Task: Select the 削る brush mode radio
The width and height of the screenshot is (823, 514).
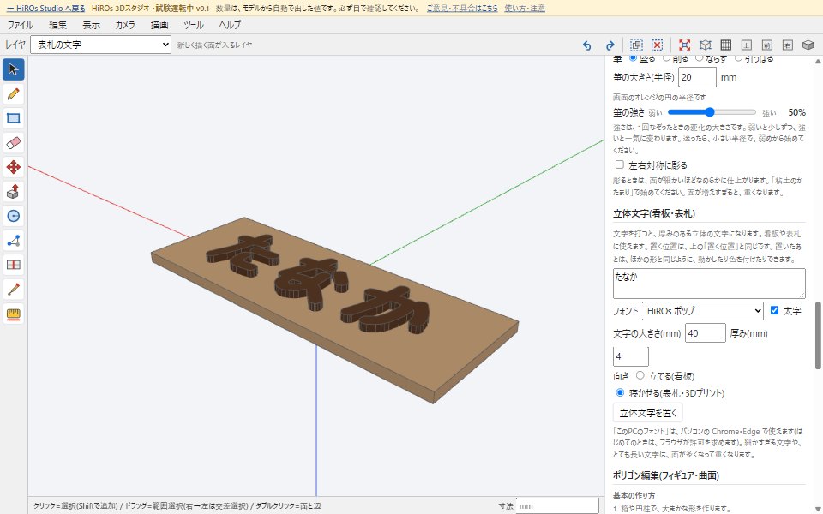Action: [666, 57]
